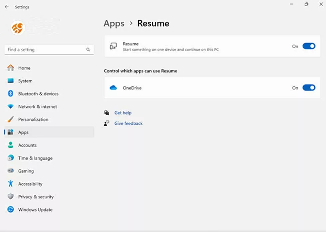The image size is (326, 232).
Task: Click 'Control which apps can use Resume' heading
Action: point(141,71)
